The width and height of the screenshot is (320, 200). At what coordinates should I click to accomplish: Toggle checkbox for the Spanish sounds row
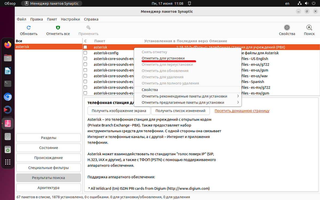pyautogui.click(x=85, y=82)
